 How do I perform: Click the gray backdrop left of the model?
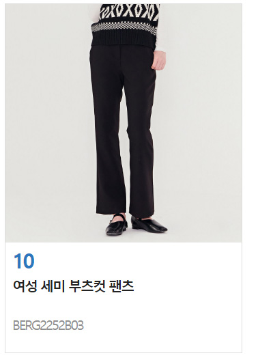[x=47, y=123]
